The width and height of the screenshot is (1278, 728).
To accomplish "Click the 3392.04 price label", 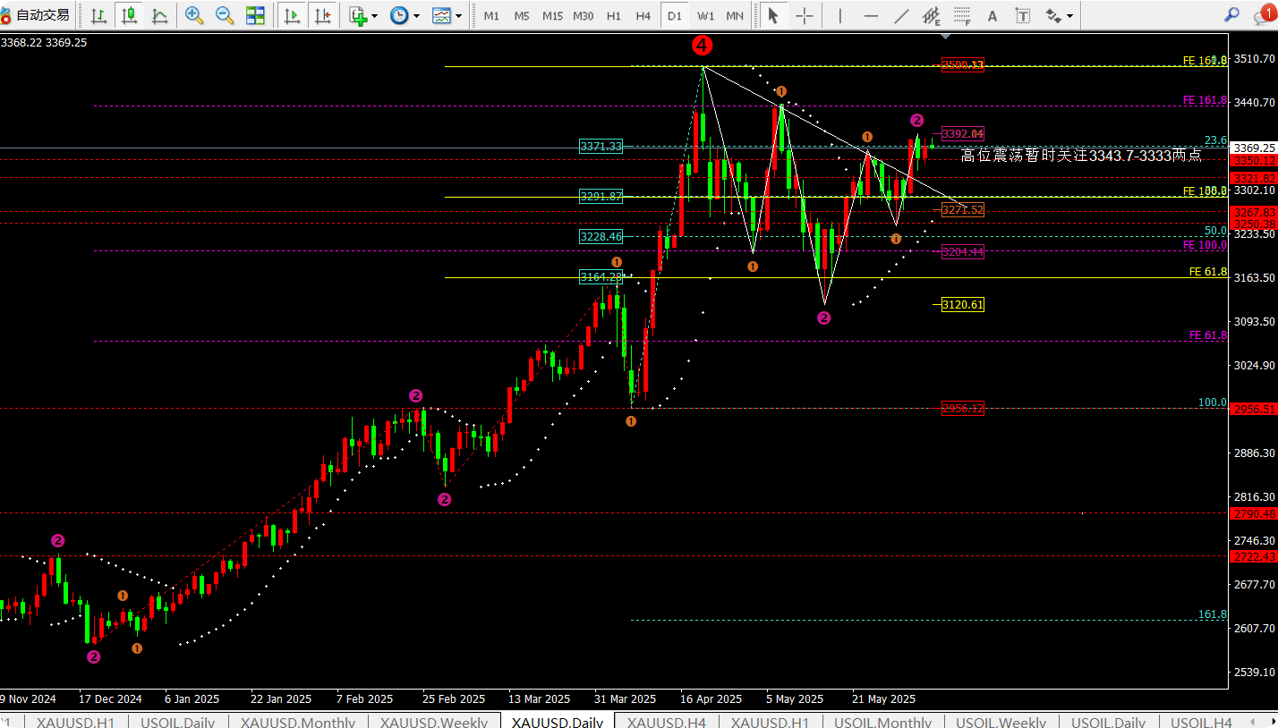I will pos(963,133).
